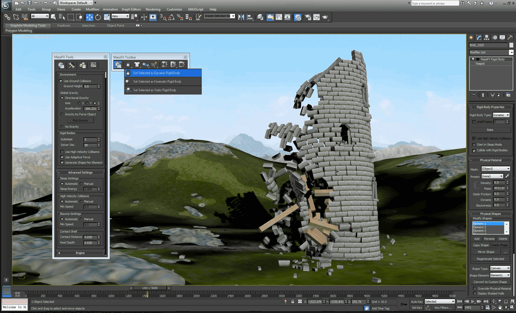Select the Select and Rotate tool
Image resolution: width=516 pixels, height=313 pixels.
pyautogui.click(x=98, y=17)
